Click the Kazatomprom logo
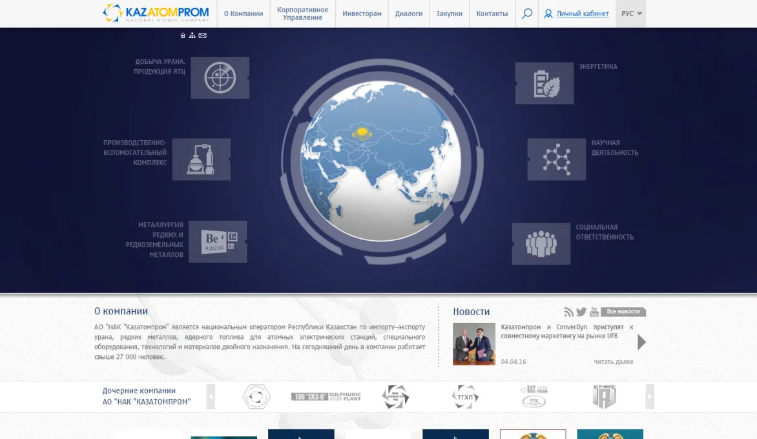757x439 pixels. click(156, 13)
